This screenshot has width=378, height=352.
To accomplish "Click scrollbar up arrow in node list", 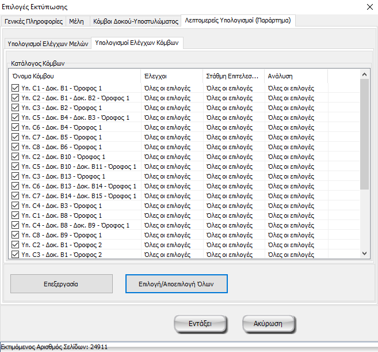I will pyautogui.click(x=364, y=74).
